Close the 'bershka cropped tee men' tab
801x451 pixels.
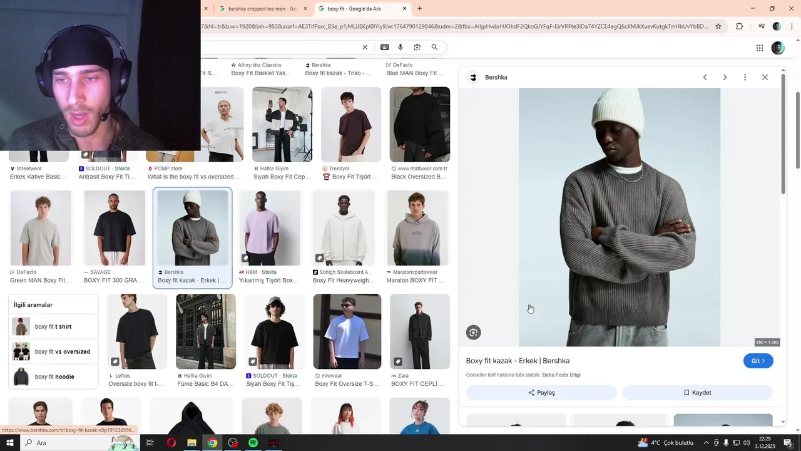(305, 9)
